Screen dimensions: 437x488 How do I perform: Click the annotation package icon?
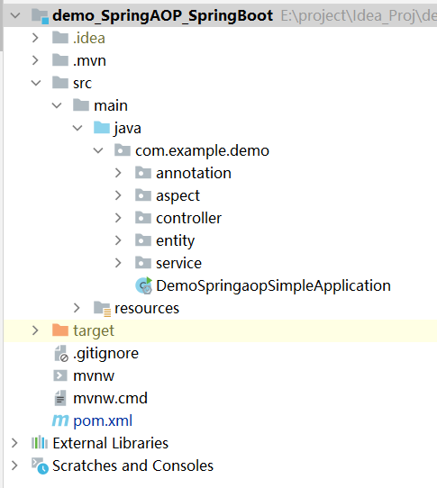coord(143,173)
